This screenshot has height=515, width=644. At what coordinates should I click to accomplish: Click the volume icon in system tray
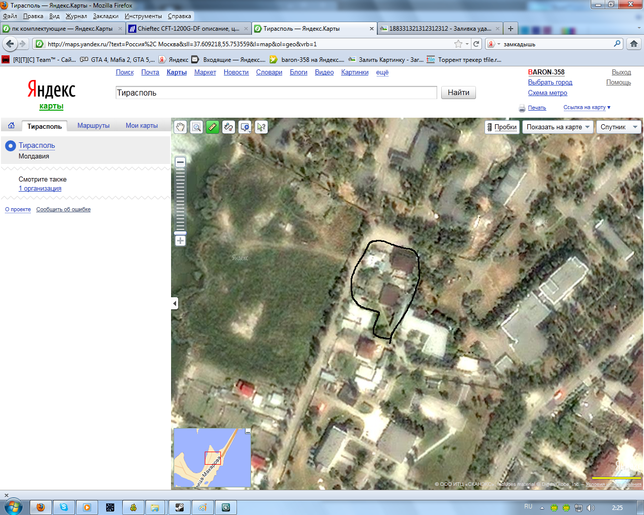pyautogui.click(x=590, y=507)
